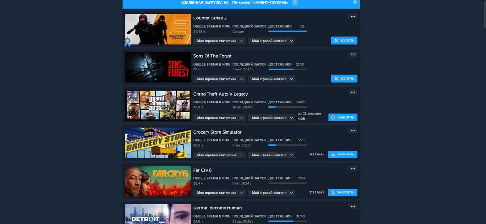Viewport: 486px width, 224px height.
Task: Click the Far Cry 6 cover image
Action: tap(158, 181)
